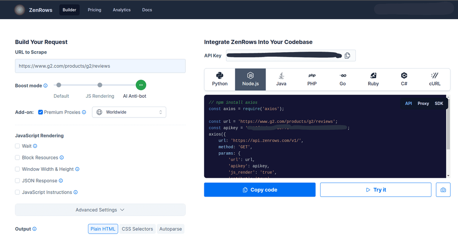The height and width of the screenshot is (239, 458).
Task: Switch to the PHP code tab
Action: [312, 80]
